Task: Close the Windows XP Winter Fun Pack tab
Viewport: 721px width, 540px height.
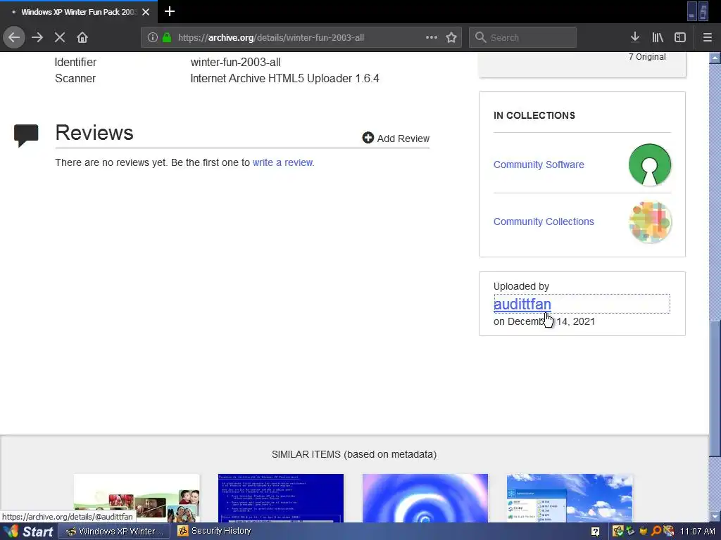Action: (146, 12)
